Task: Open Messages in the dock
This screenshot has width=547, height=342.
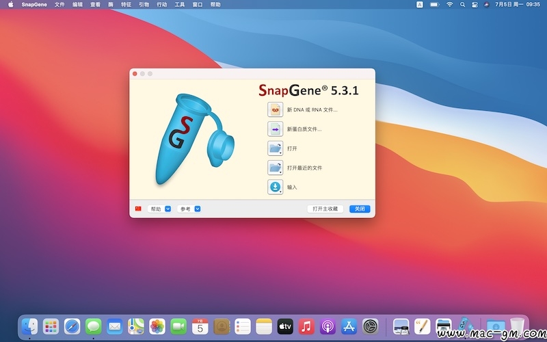Action: click(x=94, y=327)
